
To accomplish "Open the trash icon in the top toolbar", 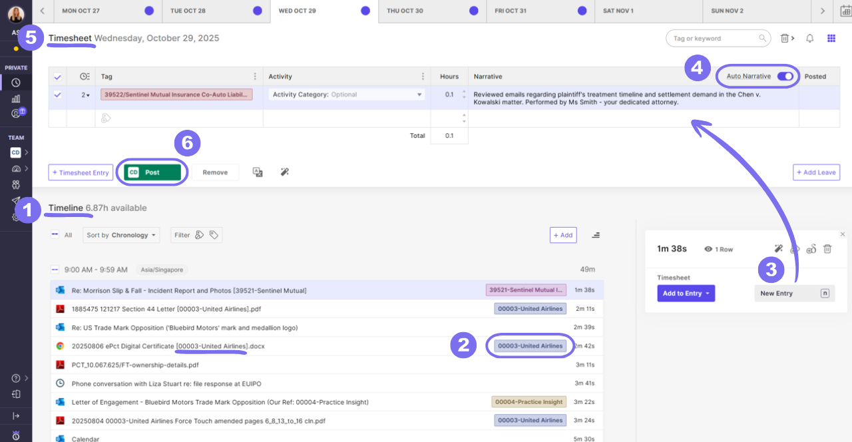I will pos(785,38).
